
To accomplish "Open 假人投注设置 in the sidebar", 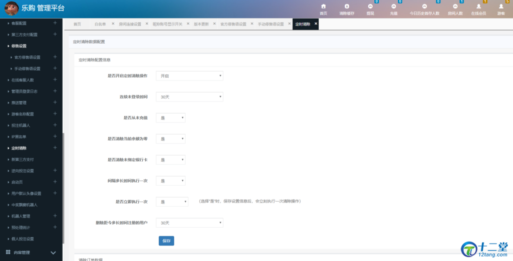I will click(x=23, y=239).
